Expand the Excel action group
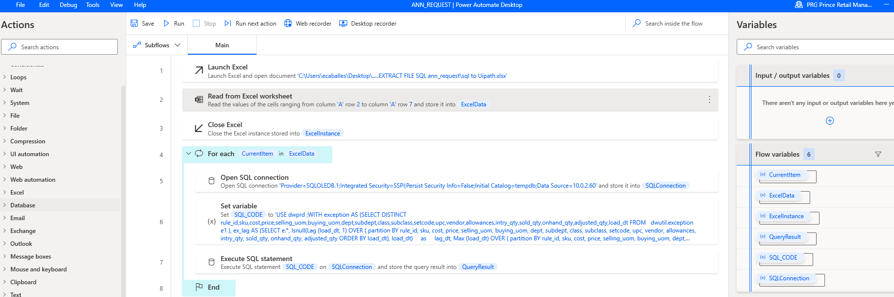 [4, 192]
